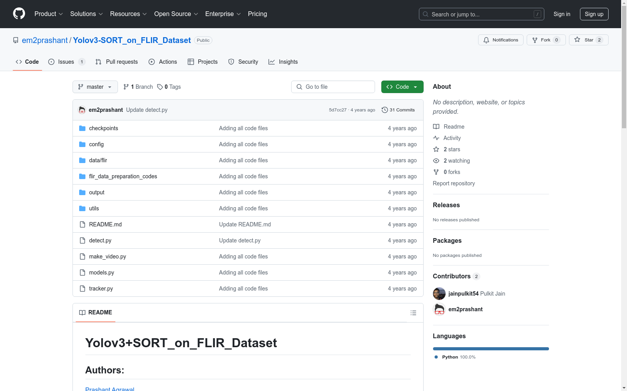
Task: Expand the Open Source menu
Action: point(176,14)
